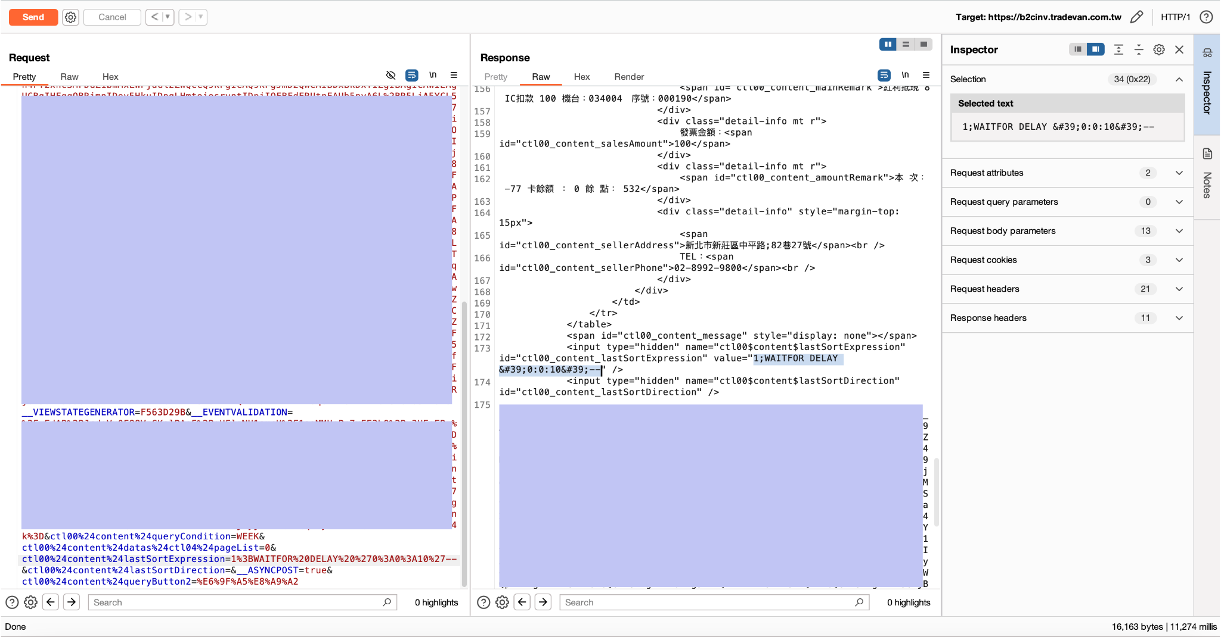Screen dimensions: 1221x637
Task: Expand Request body parameters section
Action: pos(1179,231)
